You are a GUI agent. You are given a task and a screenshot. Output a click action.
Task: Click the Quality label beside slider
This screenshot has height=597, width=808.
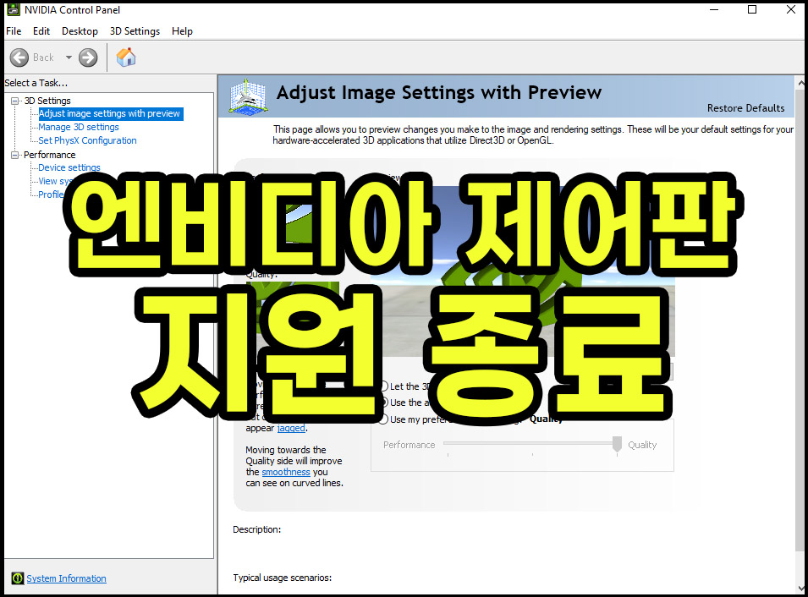coord(642,445)
